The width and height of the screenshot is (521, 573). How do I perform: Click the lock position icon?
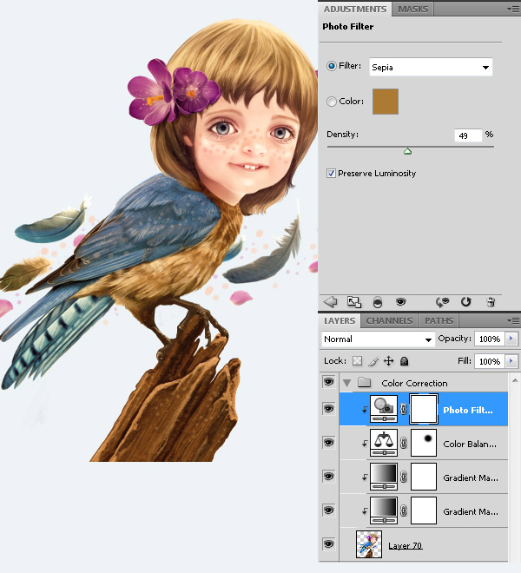(x=388, y=360)
